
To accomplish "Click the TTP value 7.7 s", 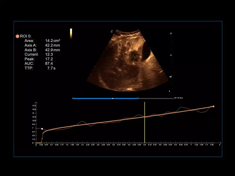I will pos(51,68).
